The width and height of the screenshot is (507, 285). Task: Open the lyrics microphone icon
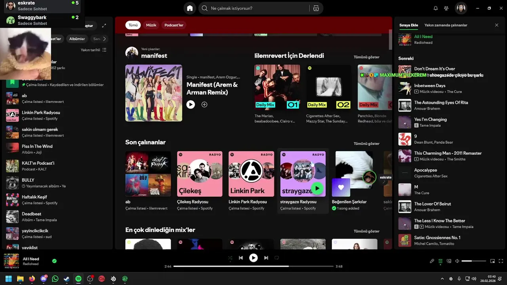tap(432, 261)
